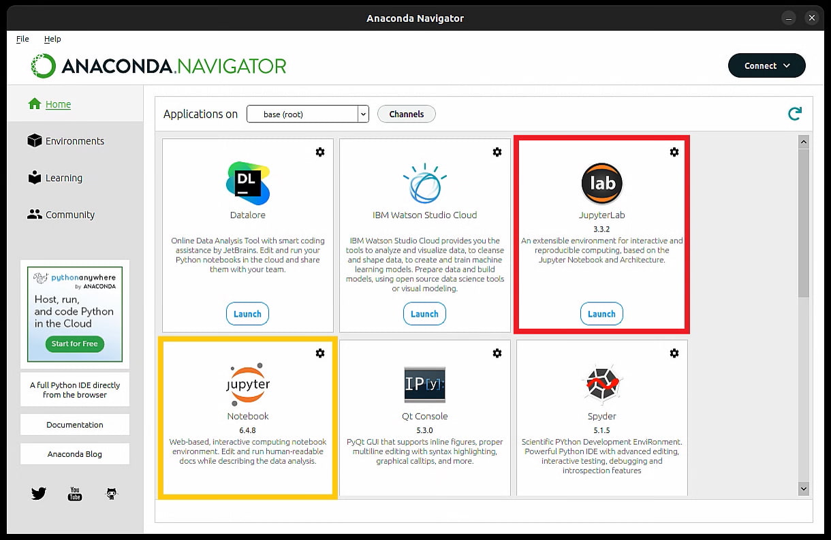Image resolution: width=831 pixels, height=540 pixels.
Task: Click the Learning book icon
Action: 34,177
